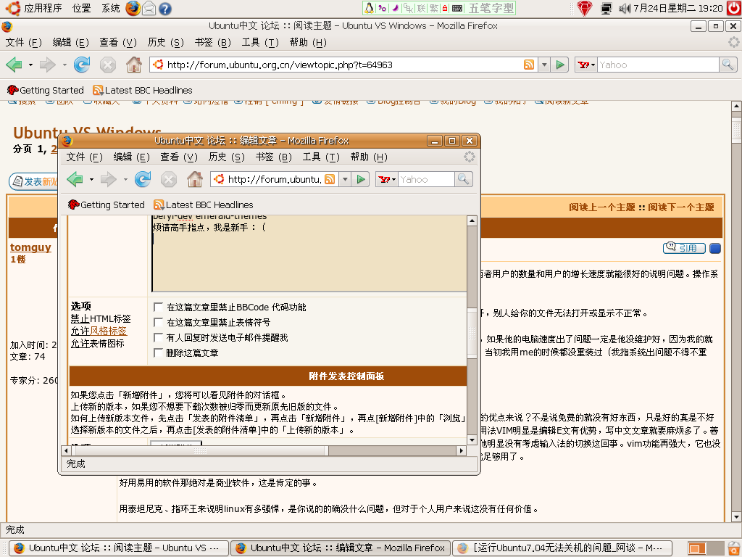
Task: Click Stop button in main Firefox window
Action: click(x=108, y=65)
